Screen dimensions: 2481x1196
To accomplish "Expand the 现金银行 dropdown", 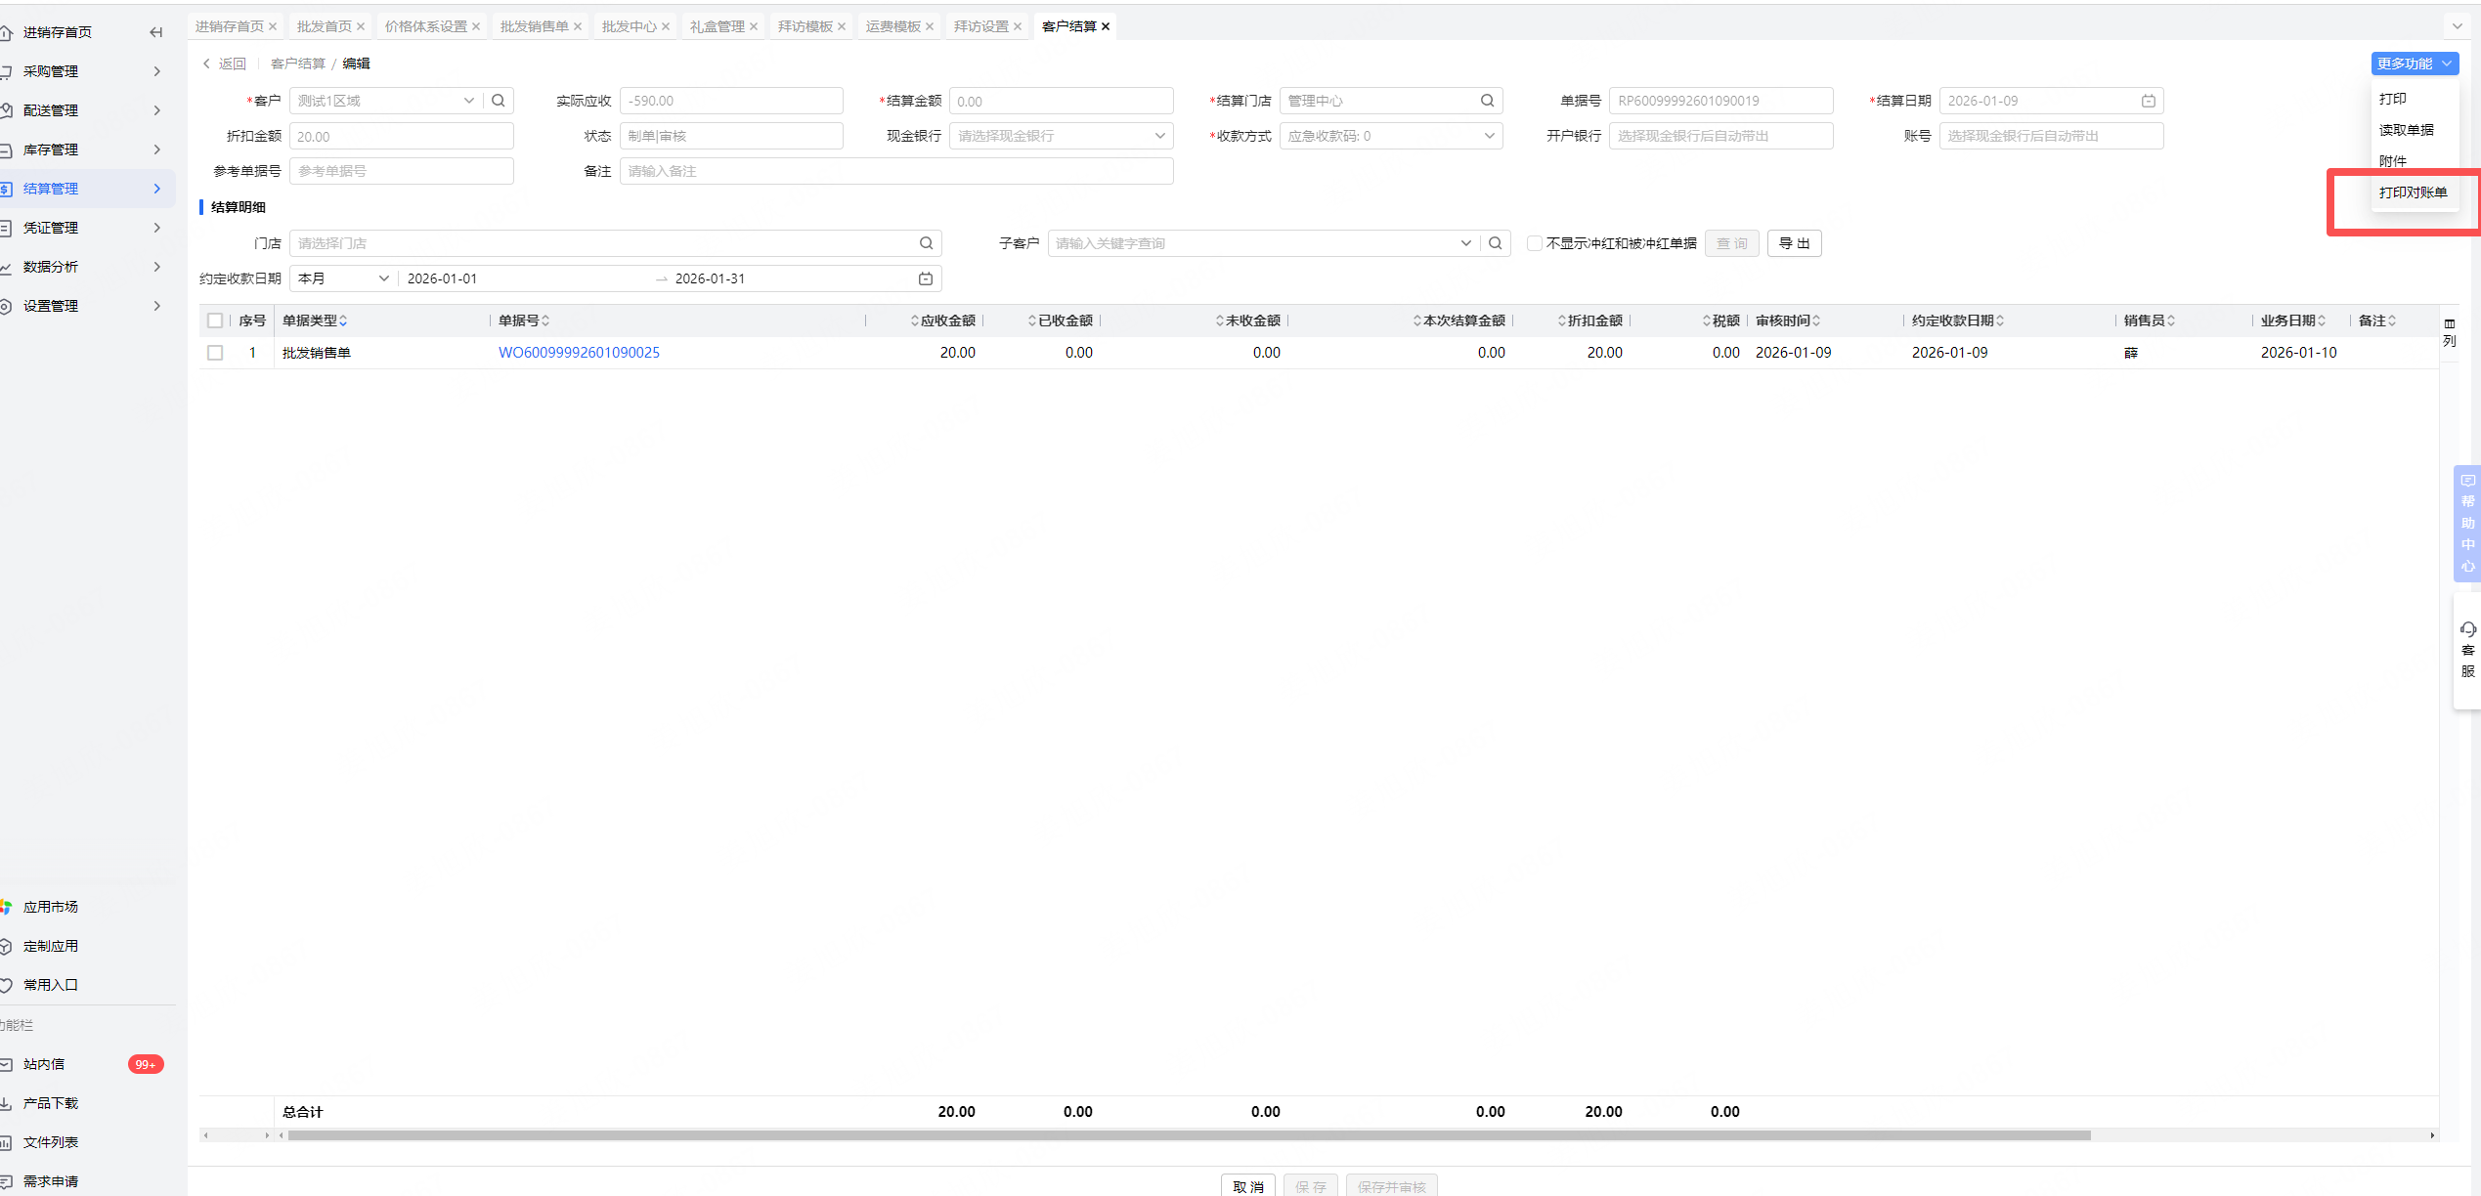I will point(1061,136).
